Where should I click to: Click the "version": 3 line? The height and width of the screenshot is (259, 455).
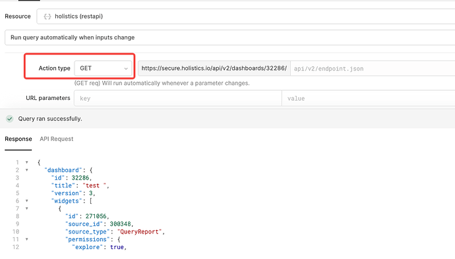[x=73, y=193]
